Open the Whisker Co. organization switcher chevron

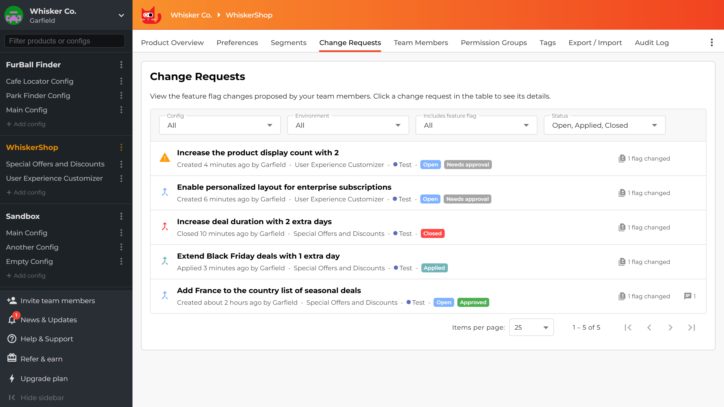point(121,15)
